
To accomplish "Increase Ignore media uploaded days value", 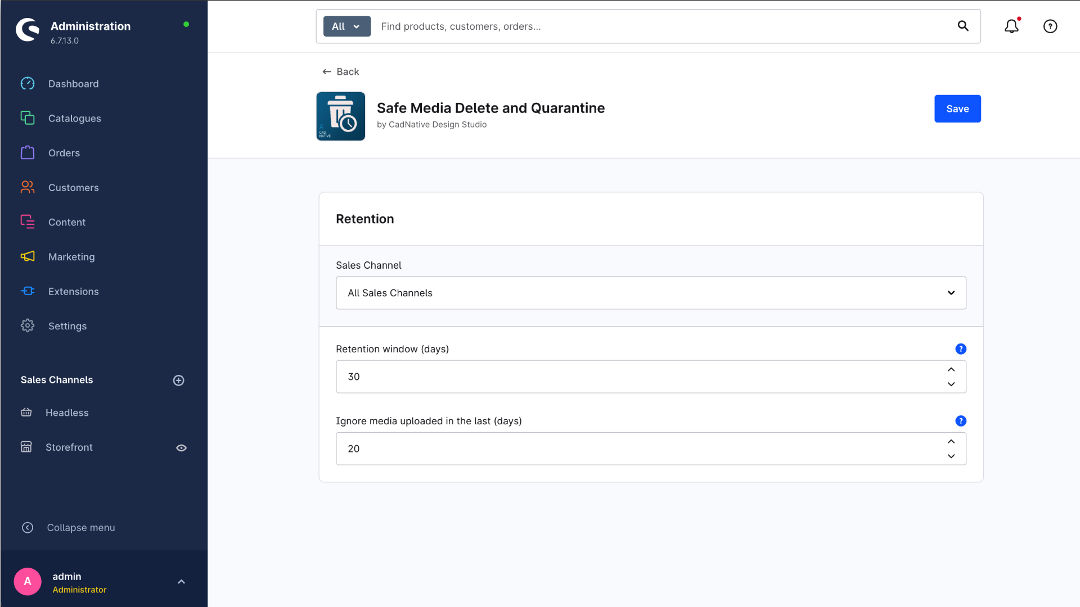I will (951, 442).
